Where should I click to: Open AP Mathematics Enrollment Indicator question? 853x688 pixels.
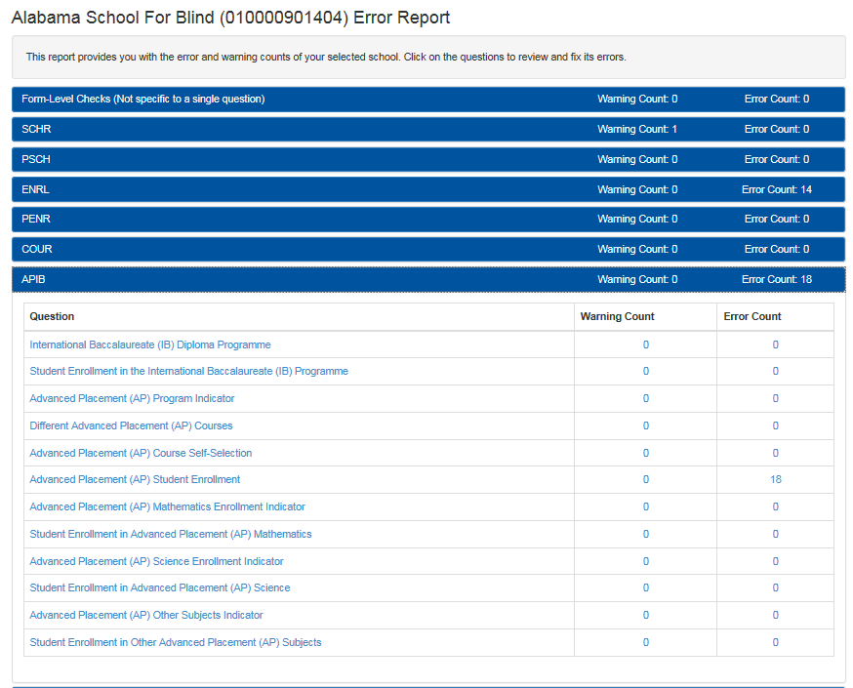tap(167, 506)
